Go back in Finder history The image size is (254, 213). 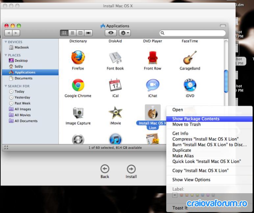click(9, 33)
